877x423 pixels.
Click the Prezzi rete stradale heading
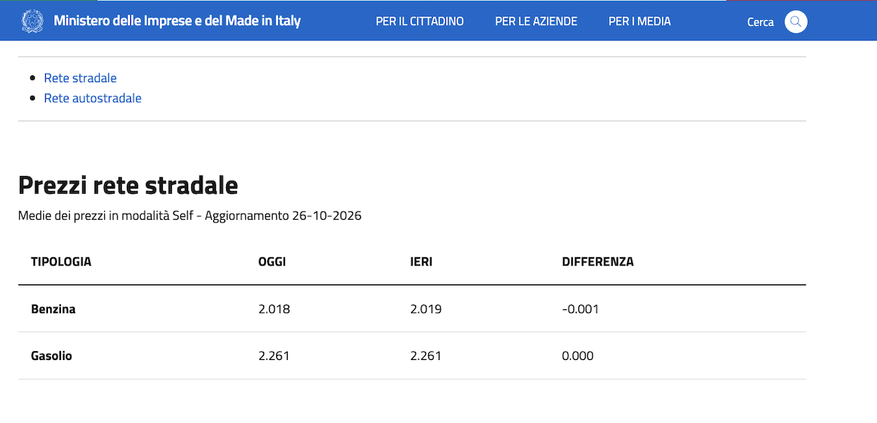tap(128, 185)
